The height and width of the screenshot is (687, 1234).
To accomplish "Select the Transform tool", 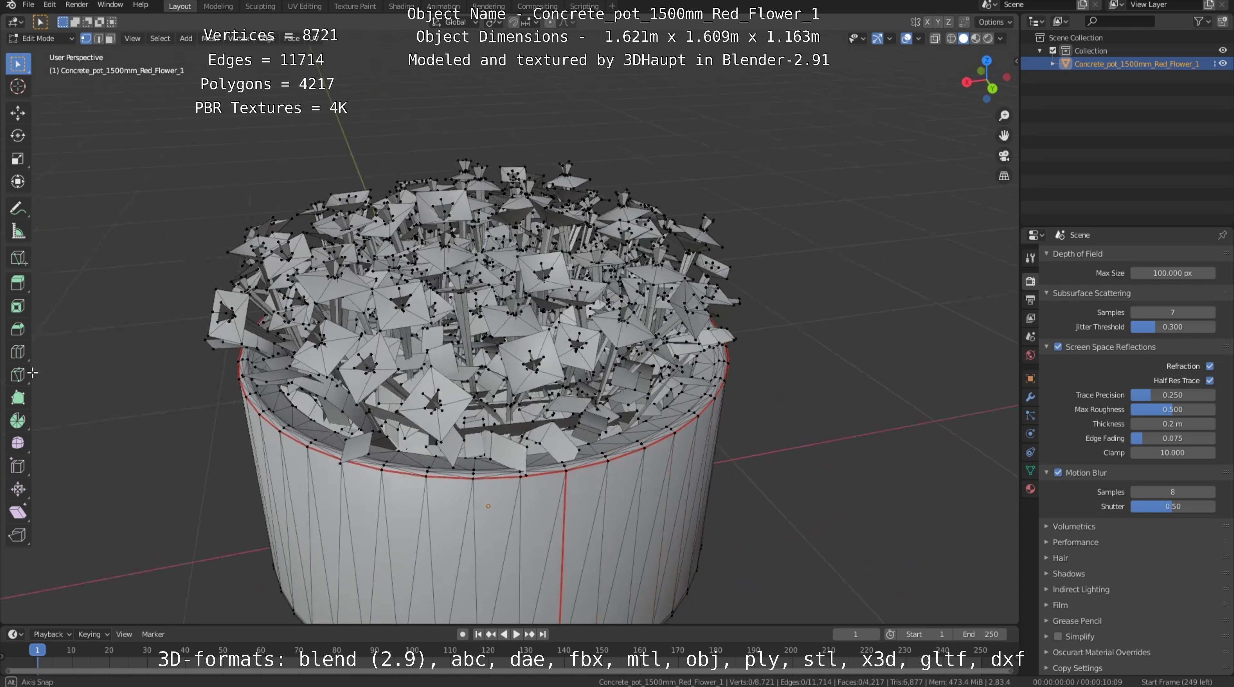I will [18, 181].
